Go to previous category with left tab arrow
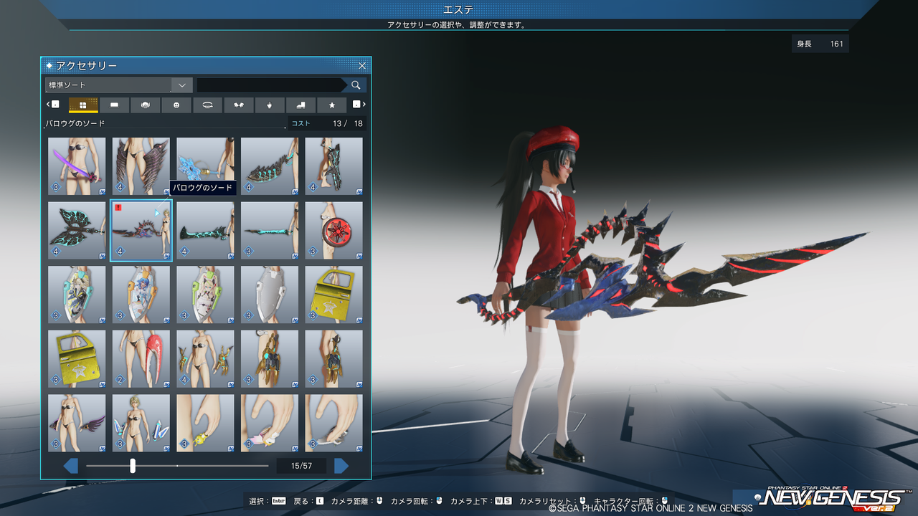This screenshot has width=918, height=516. (x=52, y=105)
